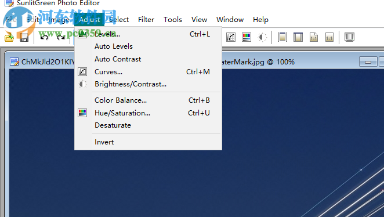Screen dimensions: 384x217
Task: Click the Curves icon in the Adjust menu
Action: pyautogui.click(x=82, y=72)
